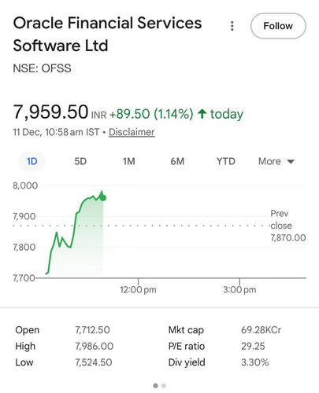Follow Oracle Financial Services stock
Viewport: 319px width, 393px height.
point(278,26)
